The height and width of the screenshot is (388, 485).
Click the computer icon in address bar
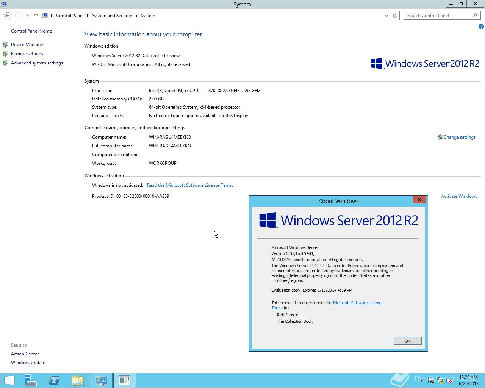pyautogui.click(x=45, y=16)
